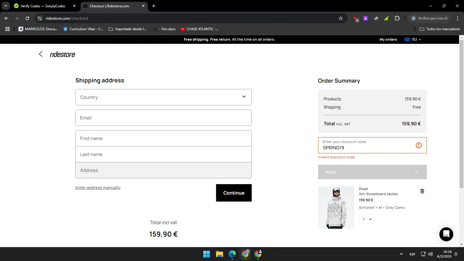Click into the First name field
Image resolution: width=464 pixels, height=261 pixels.
pos(163,139)
